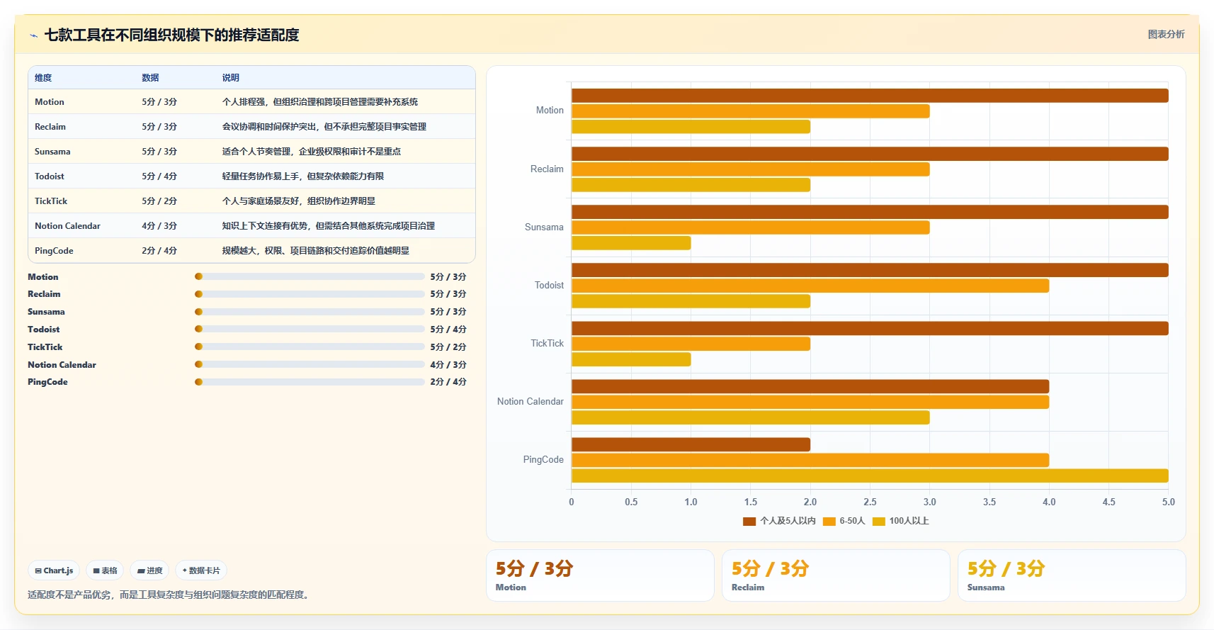Click the panel title 七款工具在不同组织规模下的推荐适配度

172,35
